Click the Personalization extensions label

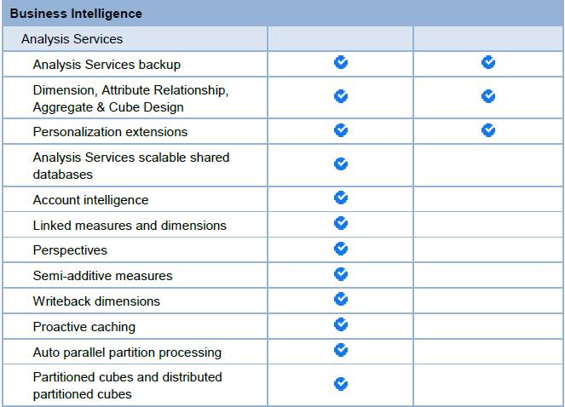click(x=110, y=132)
